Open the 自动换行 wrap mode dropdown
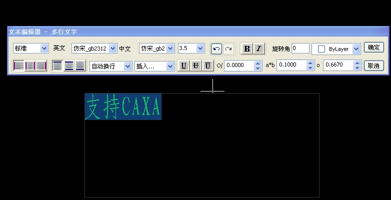This screenshot has height=200, width=391. 127,66
